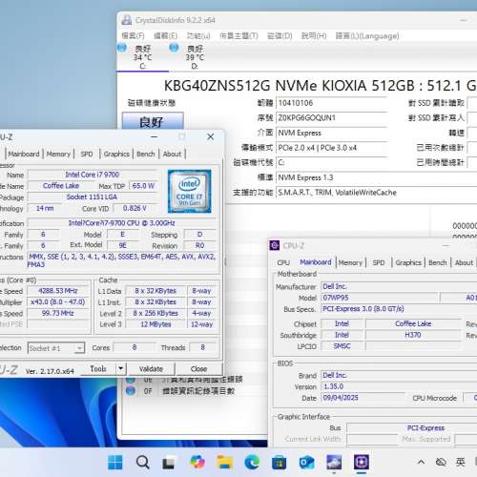Screen dimensions: 477x477
Task: Switch to About tab in front CPU-Z
Action: tap(172, 154)
